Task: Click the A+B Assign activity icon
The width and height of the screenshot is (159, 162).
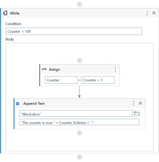Action: click(44, 69)
